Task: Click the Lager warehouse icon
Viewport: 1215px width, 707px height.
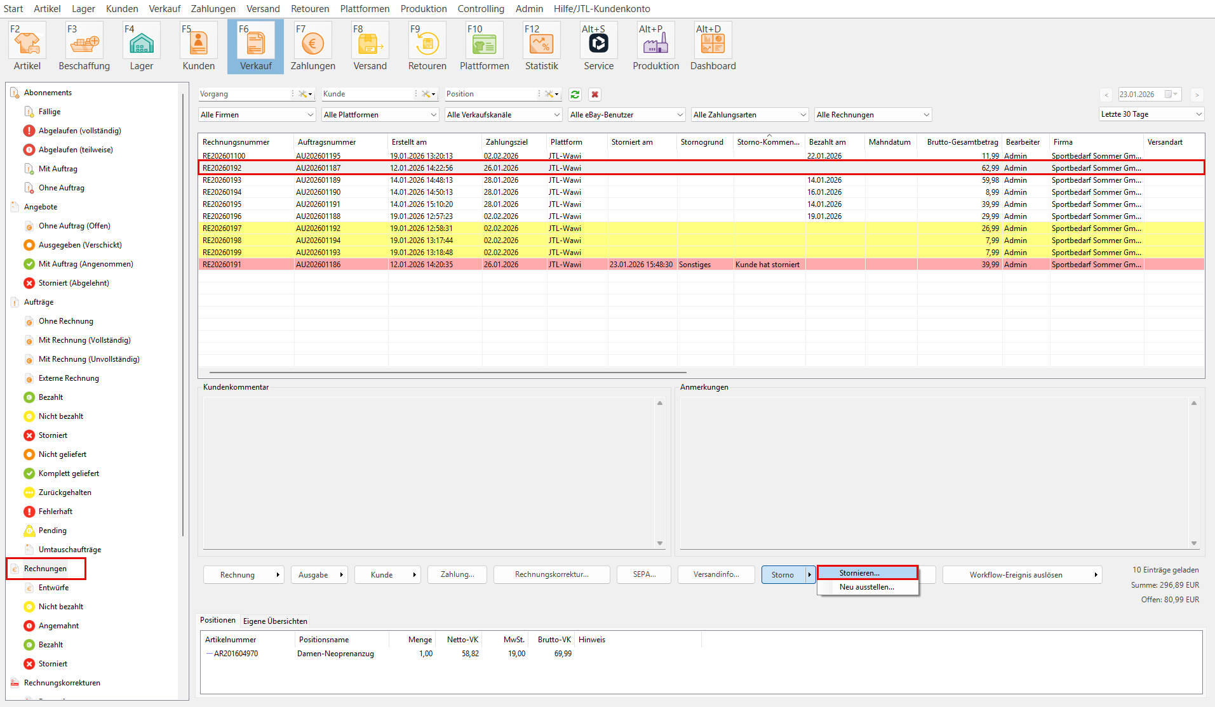Action: pos(142,44)
